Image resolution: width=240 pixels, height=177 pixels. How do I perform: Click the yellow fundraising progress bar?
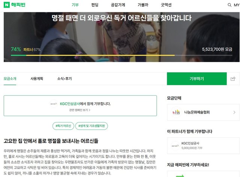click(x=100, y=55)
